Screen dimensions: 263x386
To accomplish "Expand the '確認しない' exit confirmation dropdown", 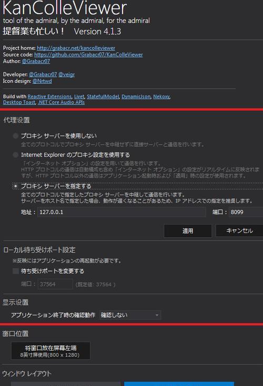I will click(x=130, y=315).
